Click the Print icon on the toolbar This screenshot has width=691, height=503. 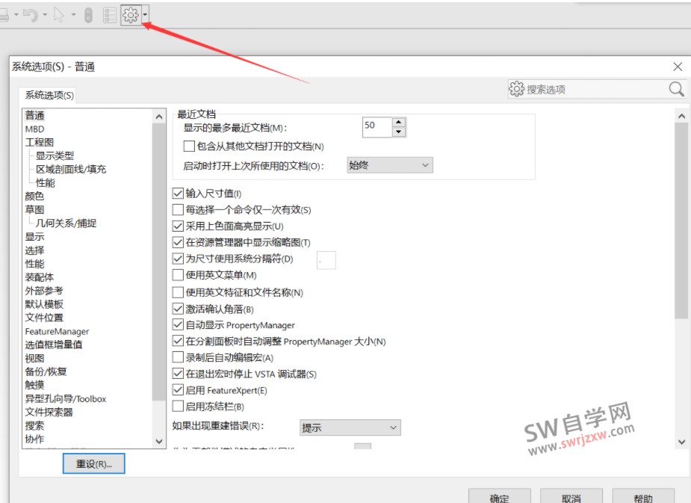tap(6, 15)
